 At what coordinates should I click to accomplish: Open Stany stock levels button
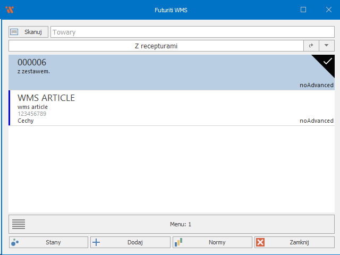click(48, 242)
